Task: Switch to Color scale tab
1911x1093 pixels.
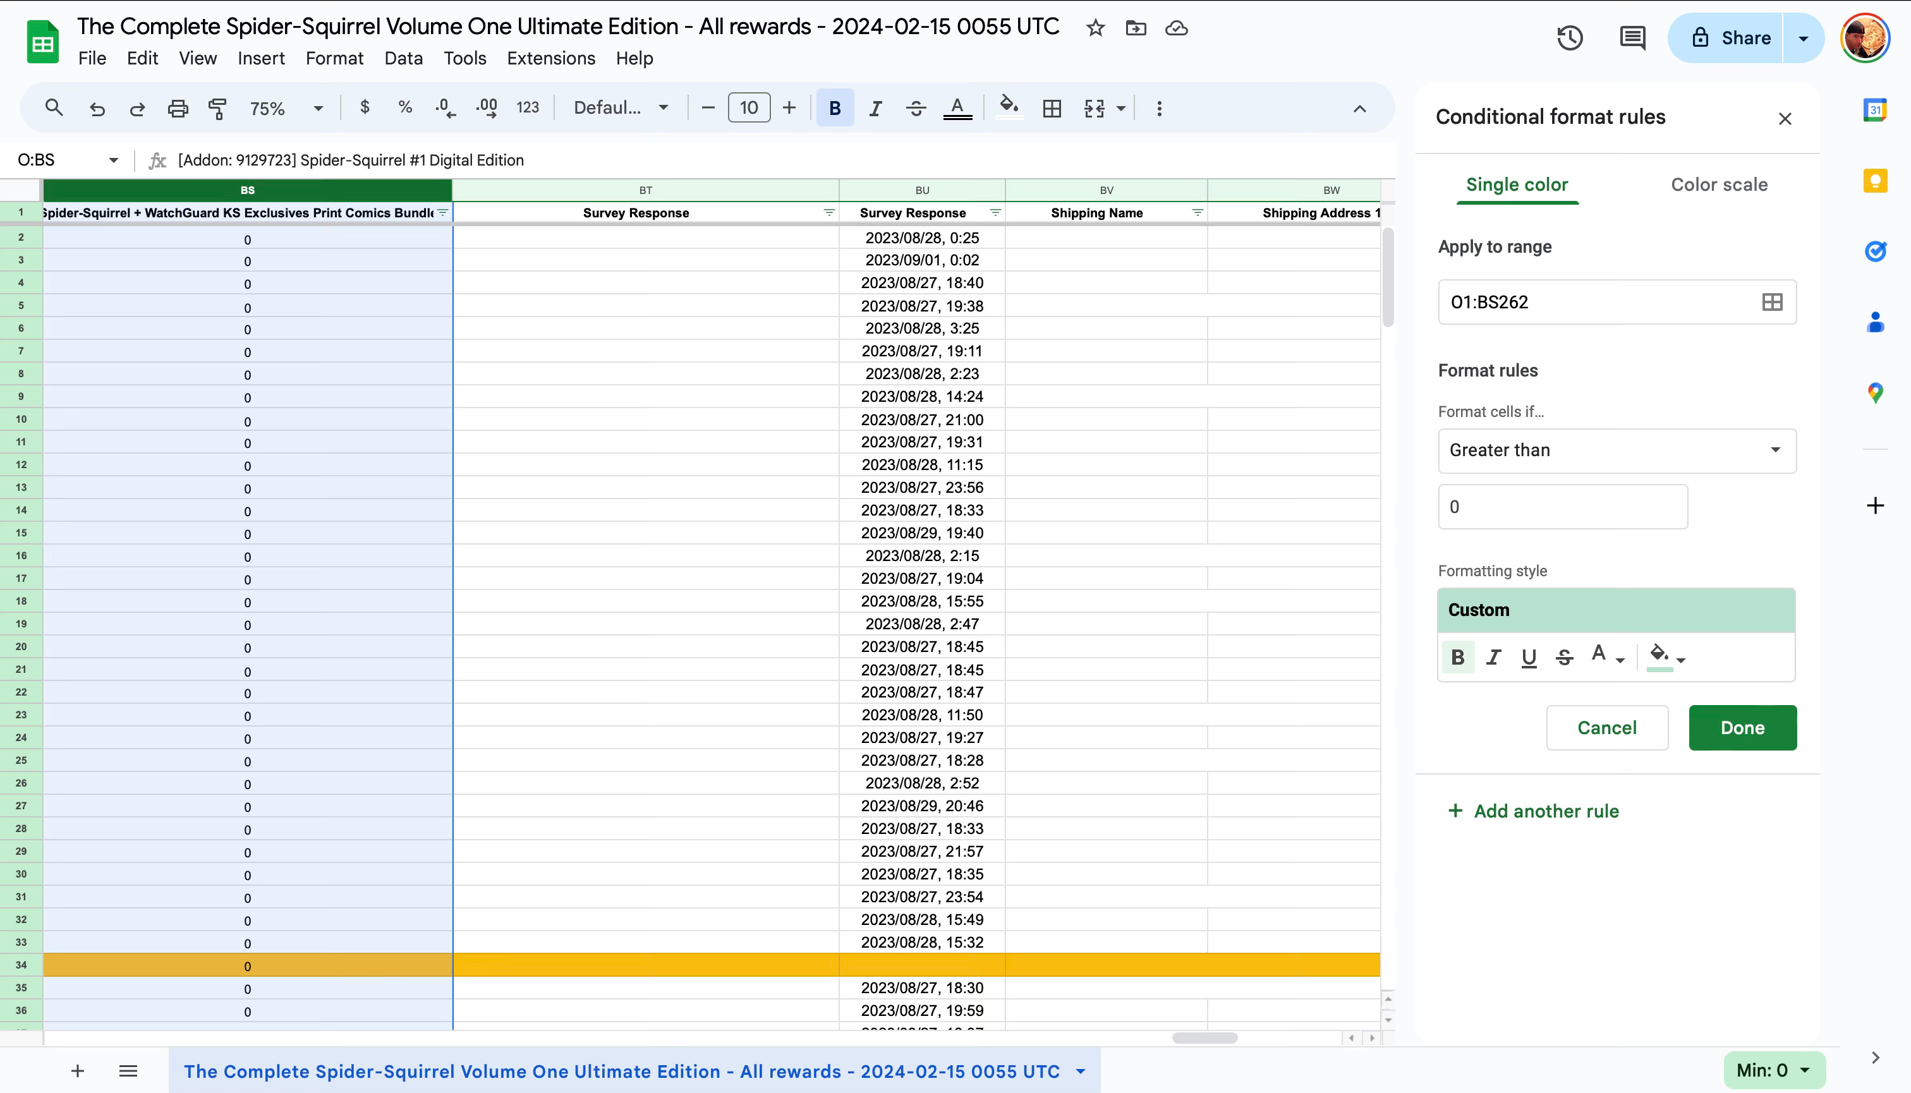Action: pos(1719,184)
